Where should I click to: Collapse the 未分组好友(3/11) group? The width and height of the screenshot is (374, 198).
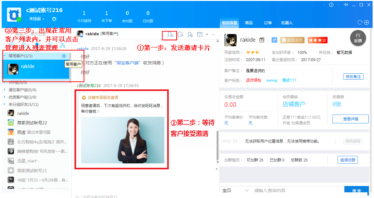click(4, 105)
